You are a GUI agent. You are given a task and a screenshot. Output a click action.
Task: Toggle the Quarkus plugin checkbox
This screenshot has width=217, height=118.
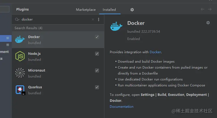97,87
